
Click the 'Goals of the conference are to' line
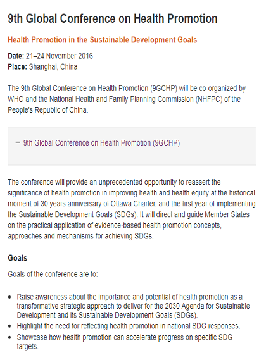tap(53, 274)
